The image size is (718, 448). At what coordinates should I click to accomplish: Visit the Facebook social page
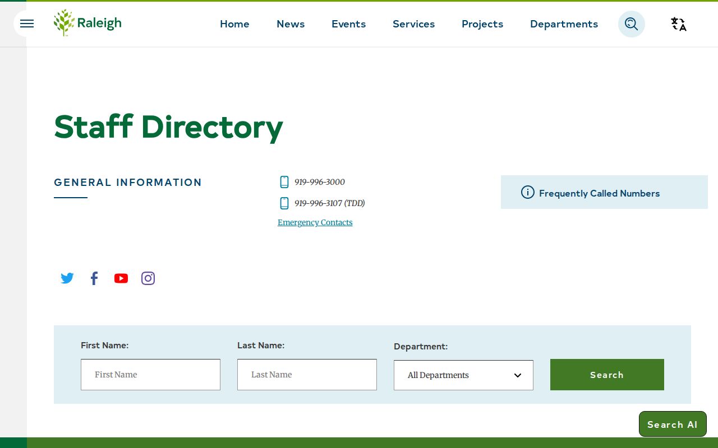[94, 278]
